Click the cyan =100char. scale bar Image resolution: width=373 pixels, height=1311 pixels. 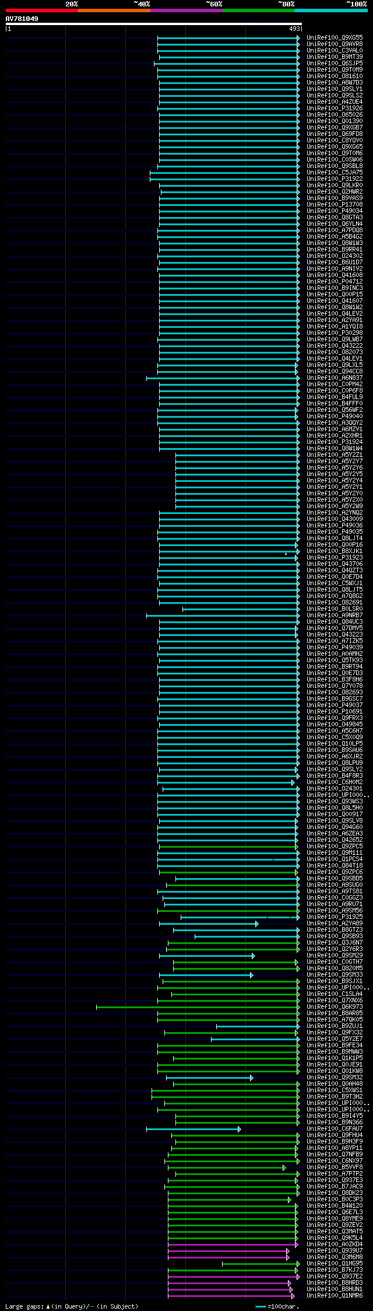click(x=261, y=1306)
